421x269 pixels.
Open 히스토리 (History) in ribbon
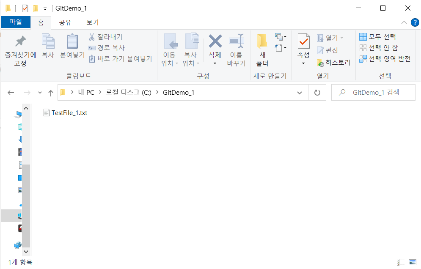coord(333,63)
